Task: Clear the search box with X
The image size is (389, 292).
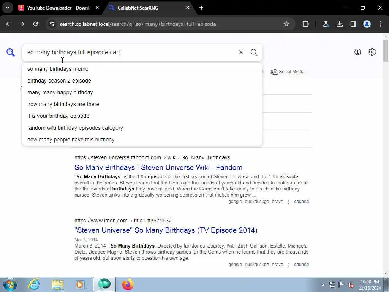Action: [x=241, y=52]
